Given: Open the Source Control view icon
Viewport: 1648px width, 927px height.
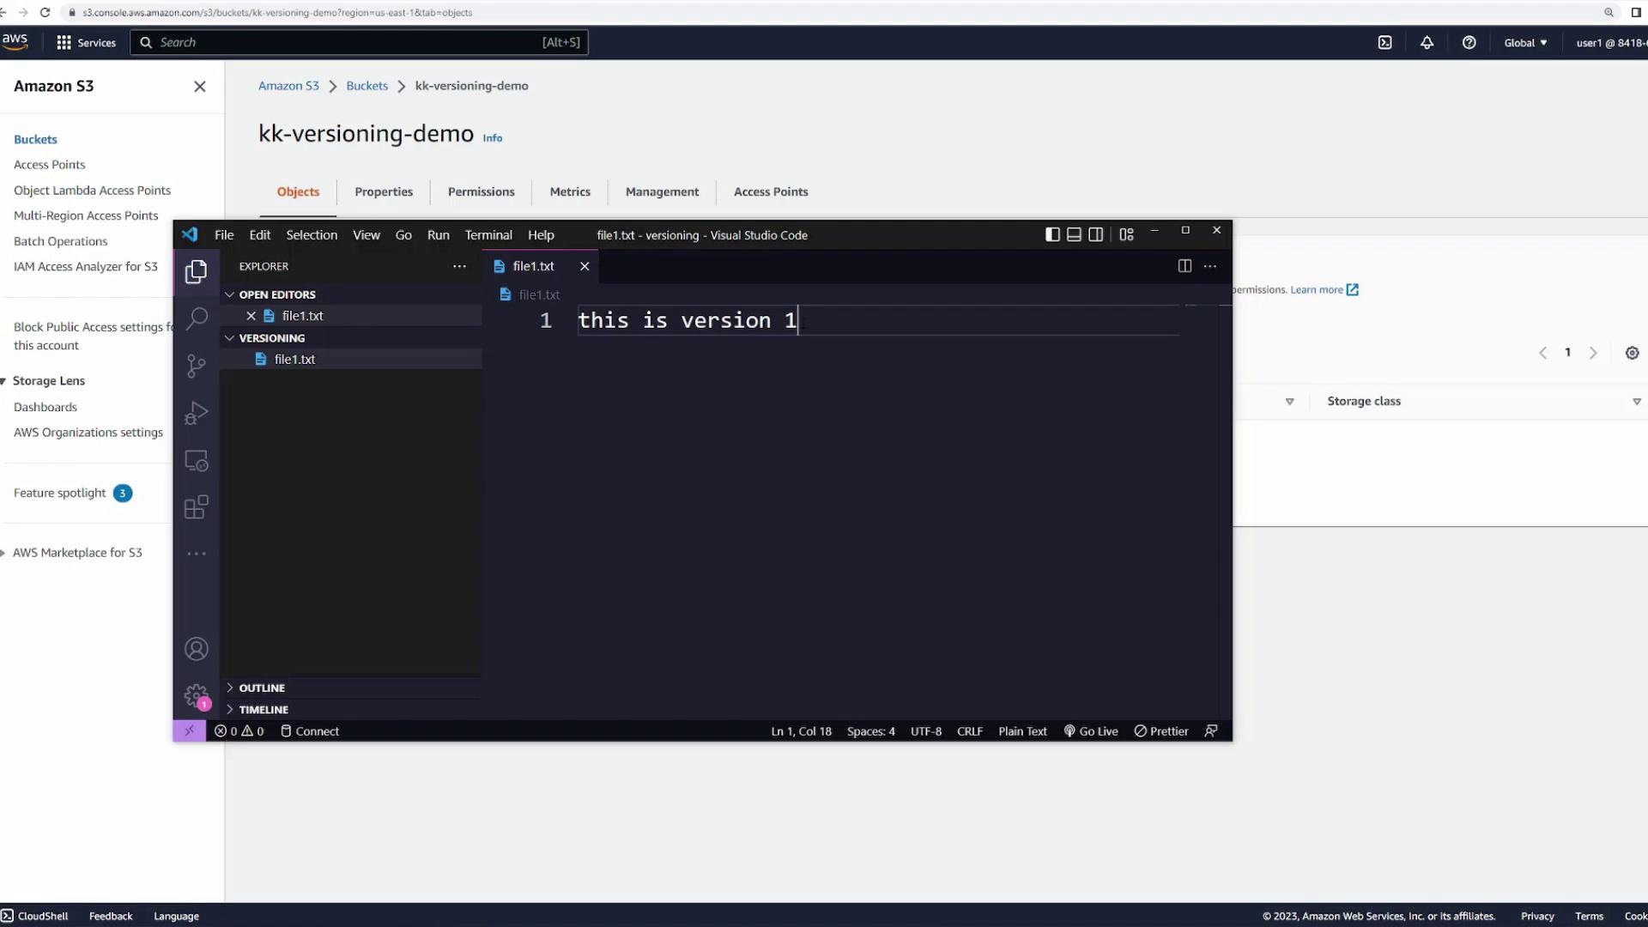Looking at the screenshot, I should tap(197, 367).
